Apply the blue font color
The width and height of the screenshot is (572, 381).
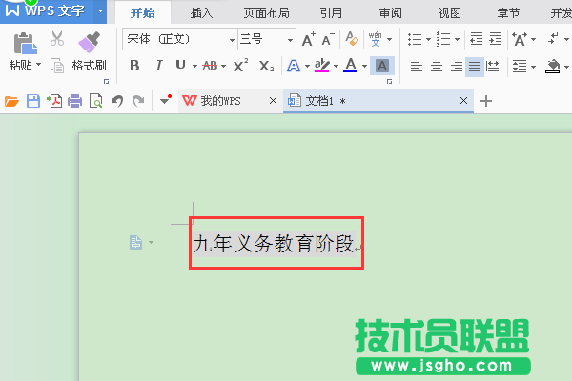351,66
